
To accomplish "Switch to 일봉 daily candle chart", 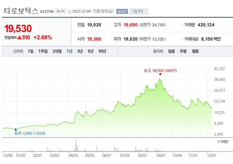I will pyautogui.click(x=171, y=51).
